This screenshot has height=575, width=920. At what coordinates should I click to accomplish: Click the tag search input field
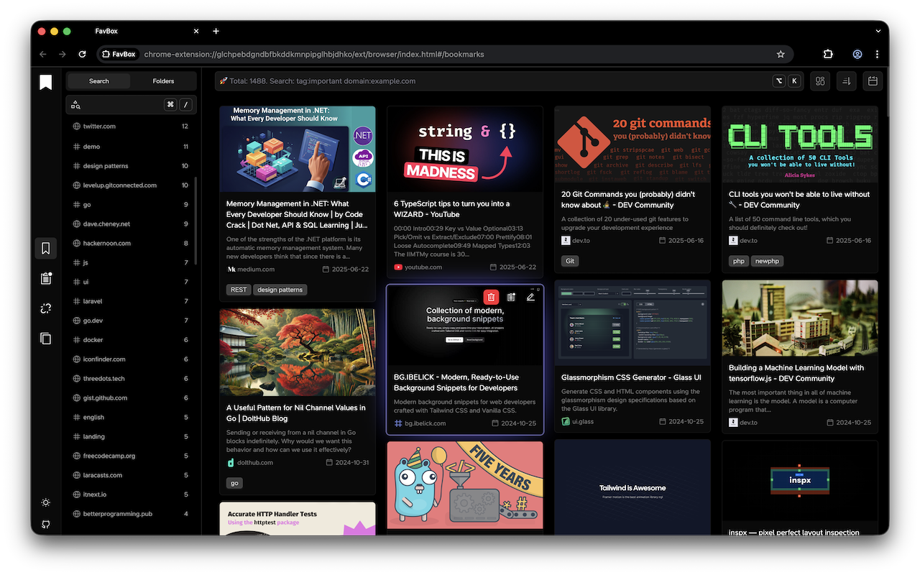click(122, 104)
